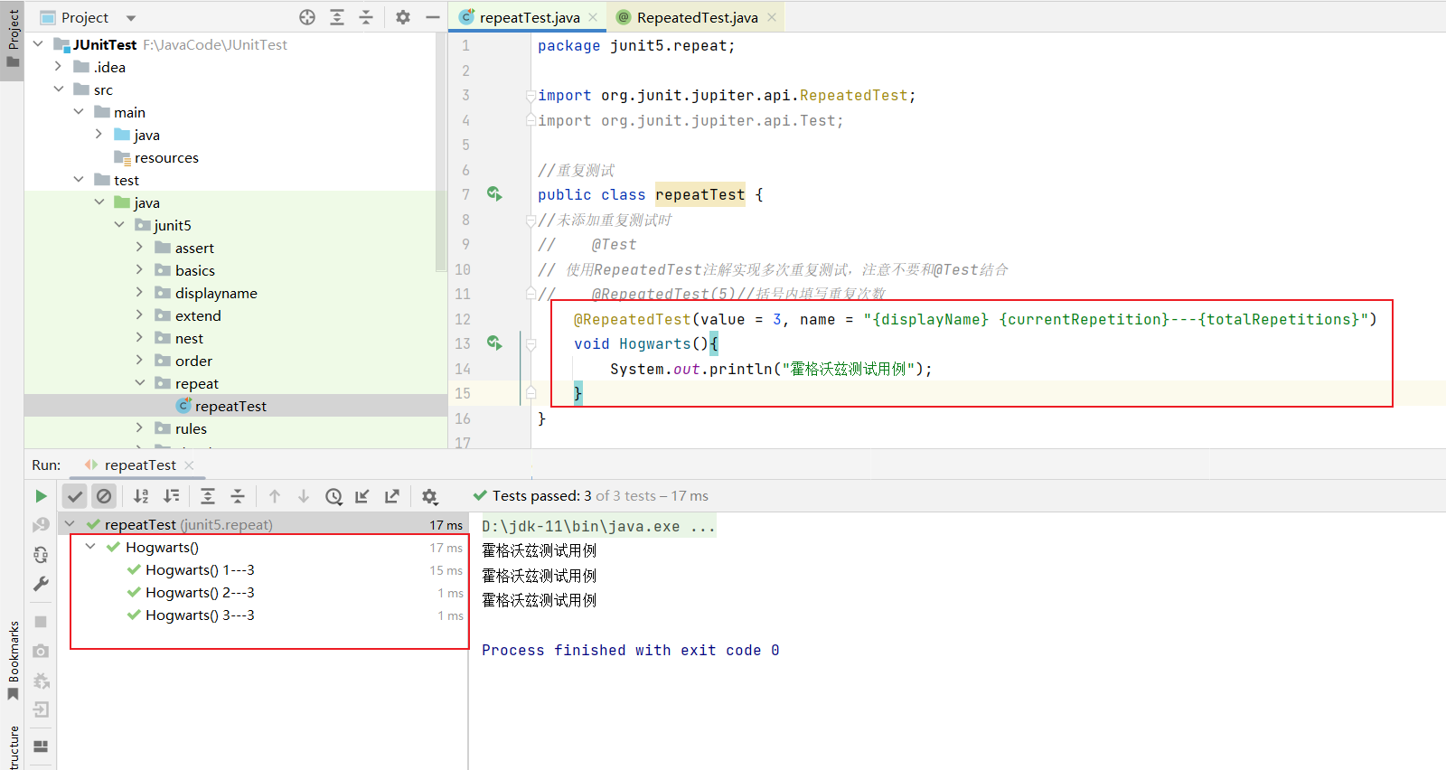Toggle Show Ignored tests filter
1446x770 pixels.
(x=104, y=496)
